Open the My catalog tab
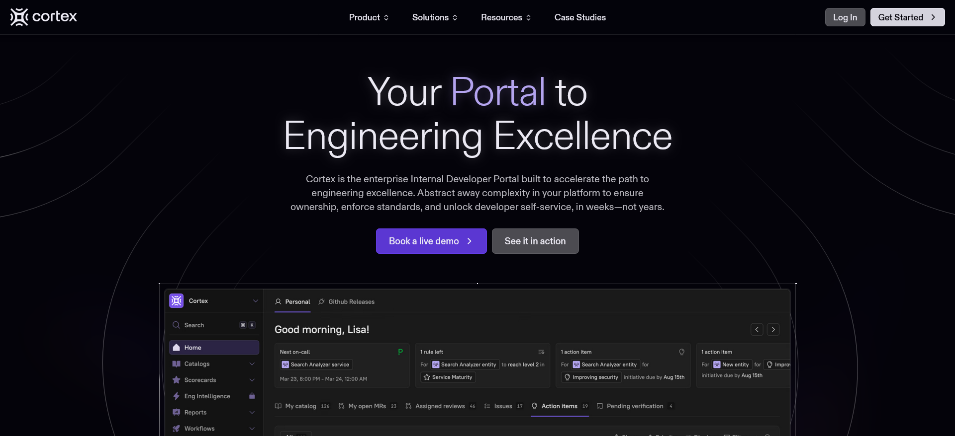 pyautogui.click(x=302, y=406)
